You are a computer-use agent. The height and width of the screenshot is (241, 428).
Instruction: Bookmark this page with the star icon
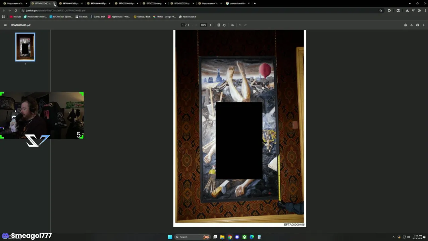[x=381, y=11]
